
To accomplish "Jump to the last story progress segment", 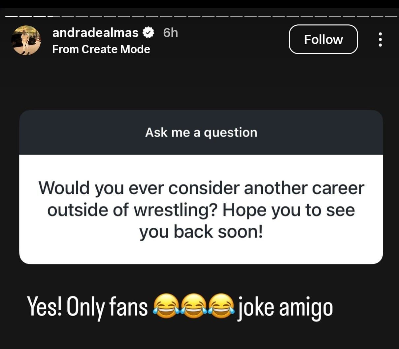I will (x=391, y=16).
